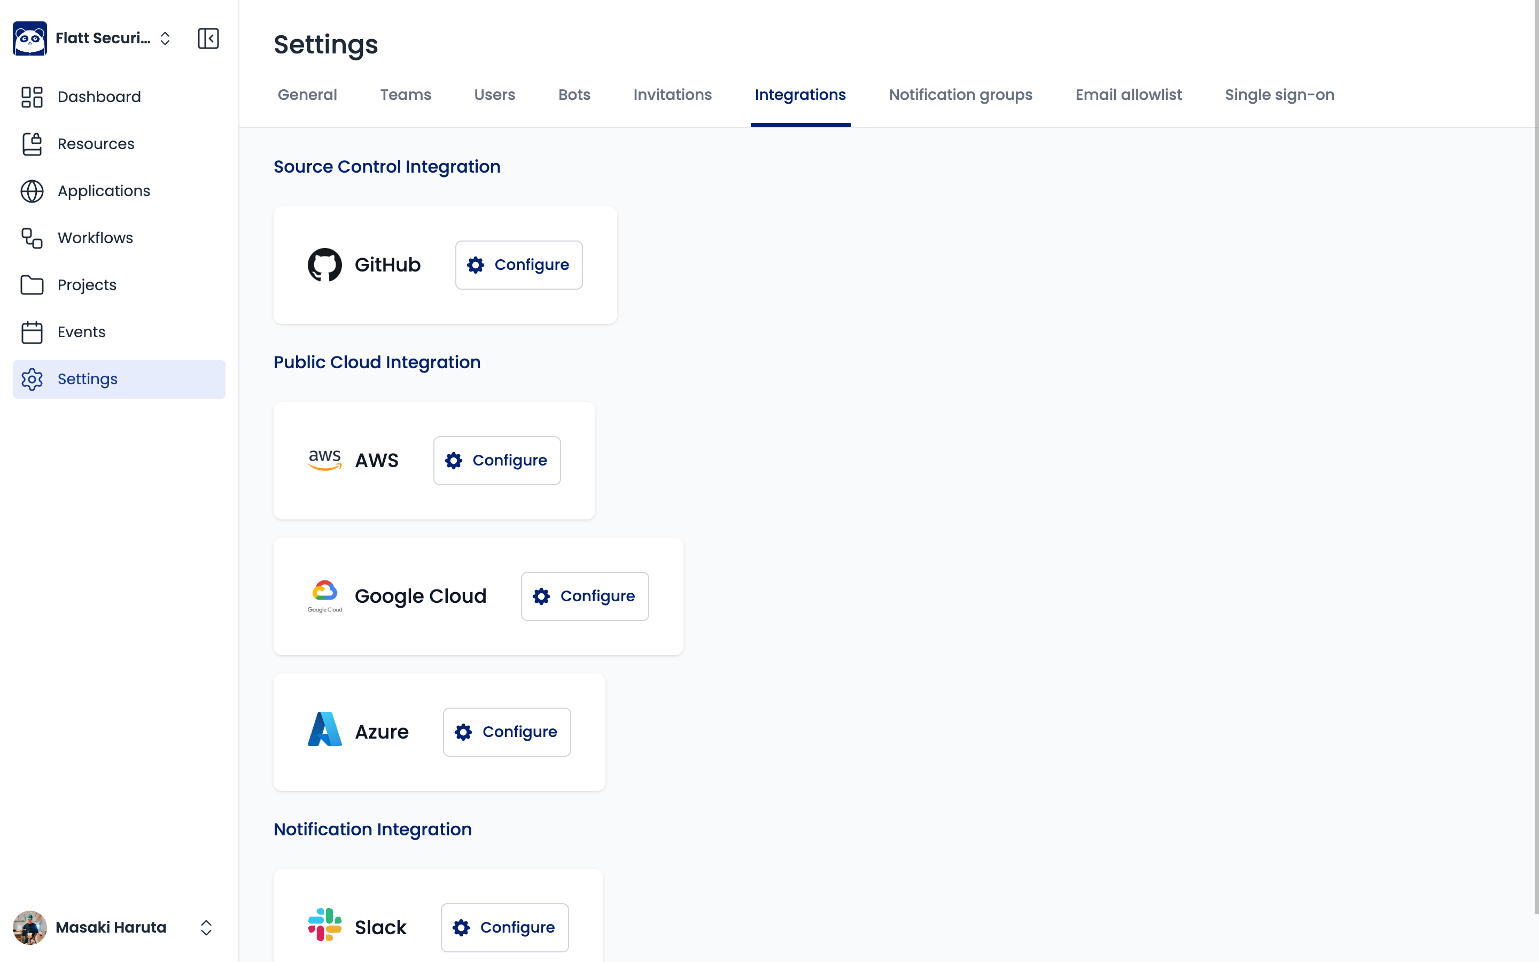Expand the Masaki Haruta user menu
1539x962 pixels.
click(206, 928)
